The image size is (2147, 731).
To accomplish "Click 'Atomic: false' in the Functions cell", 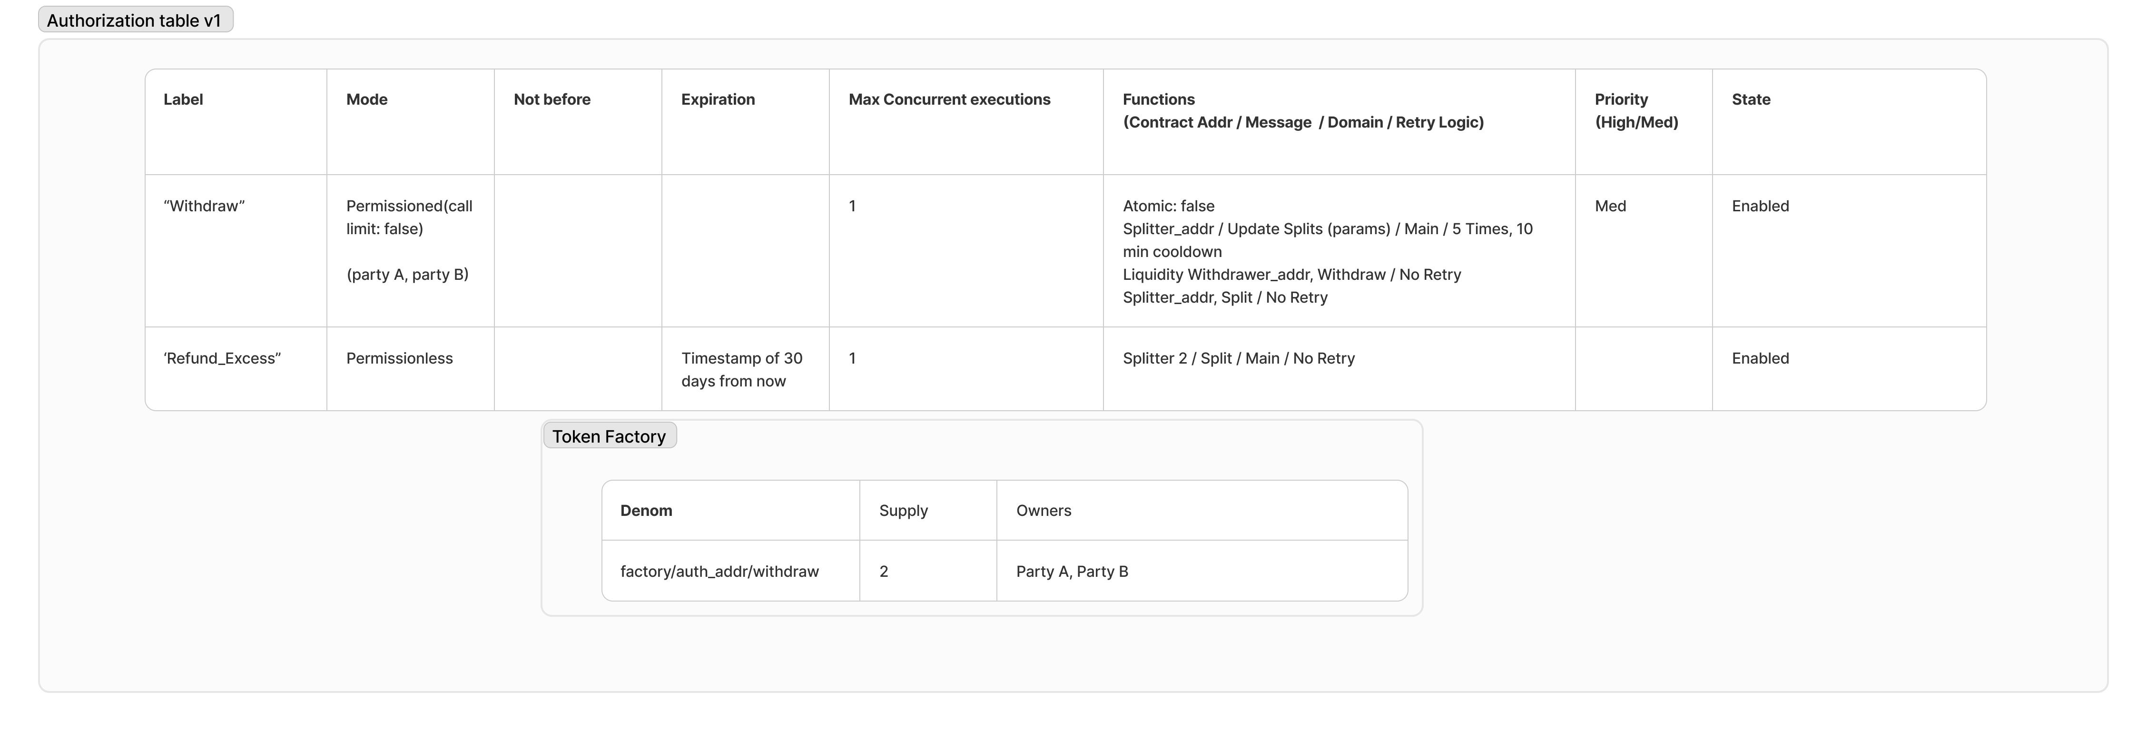I will click(1169, 206).
